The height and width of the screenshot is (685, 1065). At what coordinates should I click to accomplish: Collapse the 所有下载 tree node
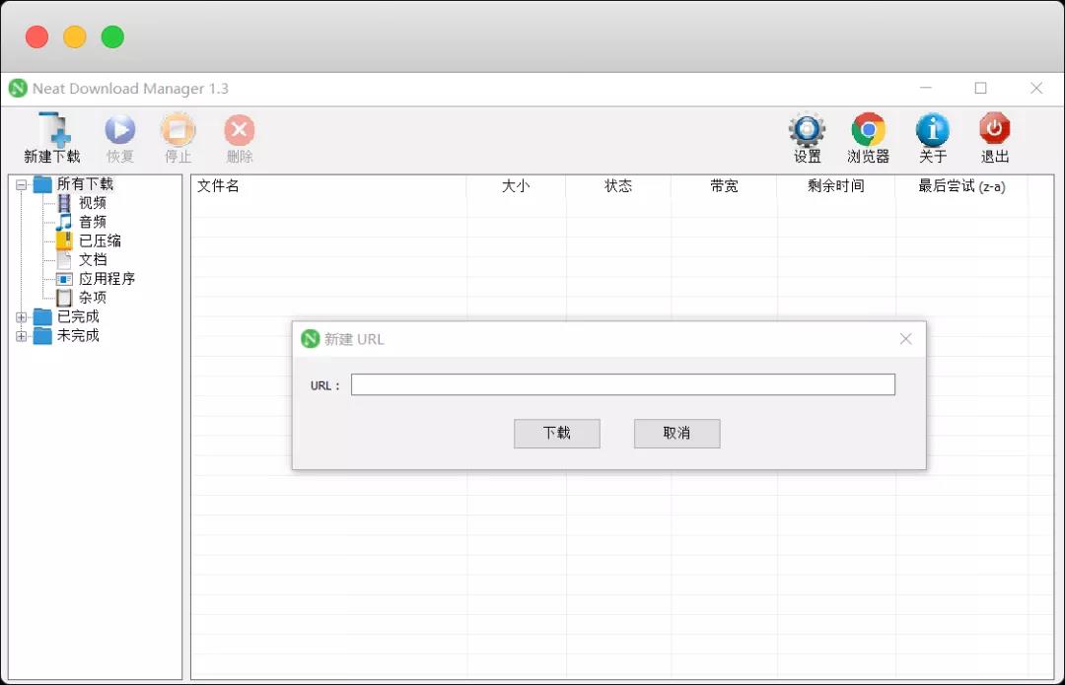[x=22, y=183]
